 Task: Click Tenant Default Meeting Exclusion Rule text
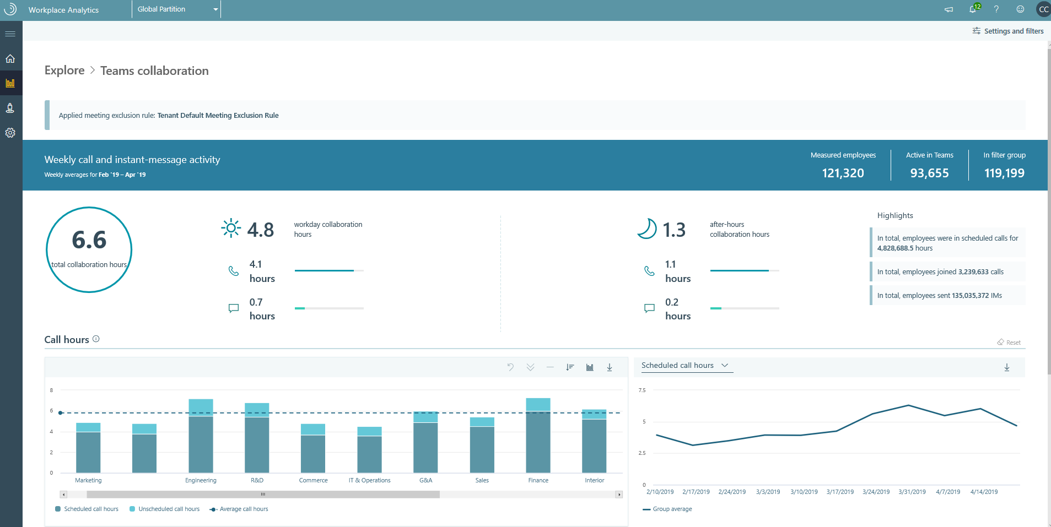click(x=218, y=115)
